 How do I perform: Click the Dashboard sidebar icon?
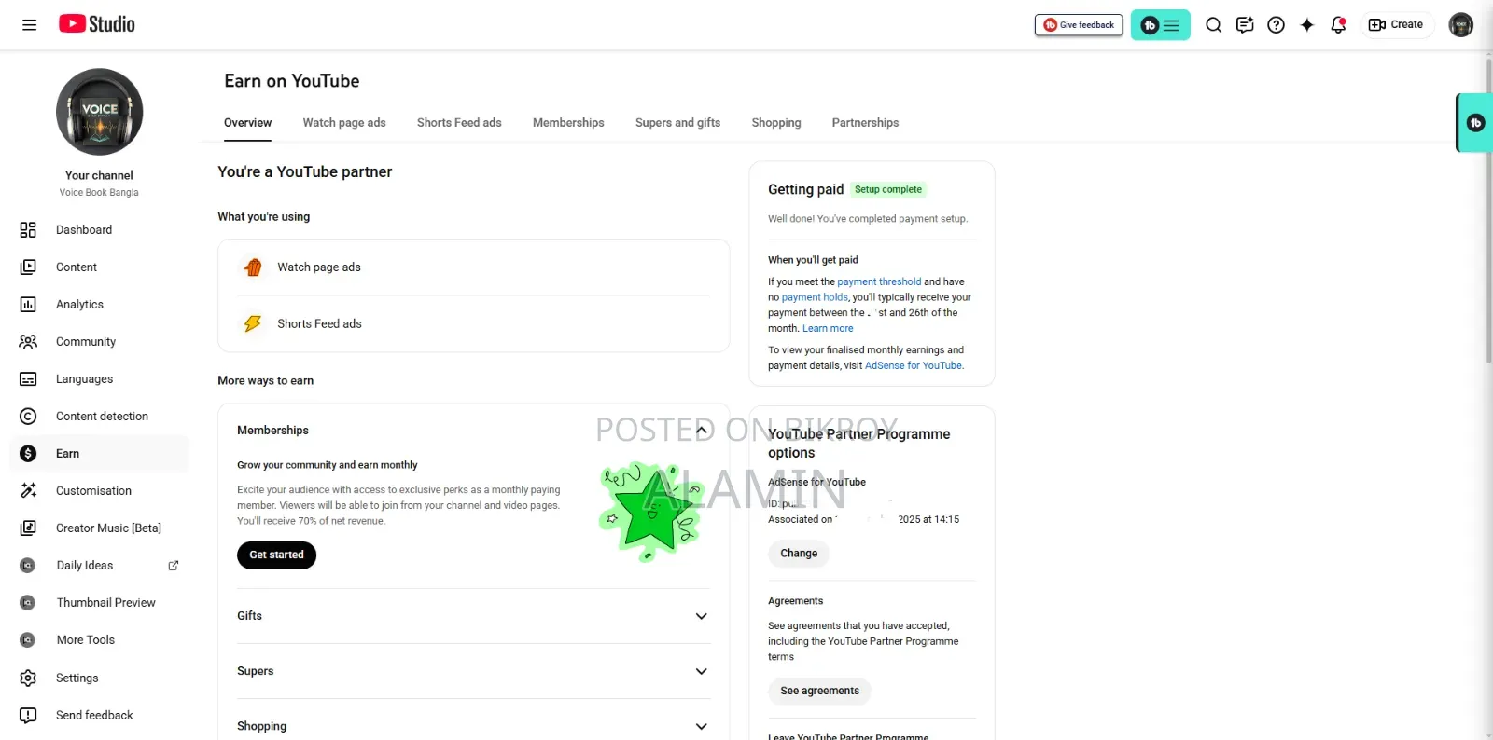28,229
